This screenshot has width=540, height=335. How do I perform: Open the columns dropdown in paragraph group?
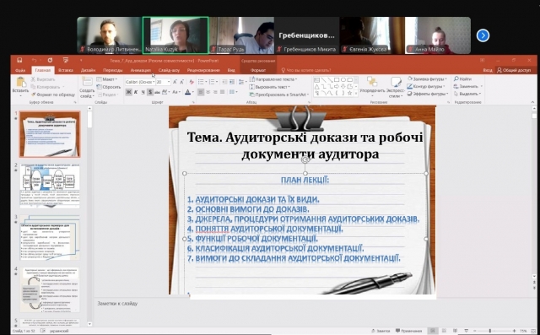coord(233,92)
